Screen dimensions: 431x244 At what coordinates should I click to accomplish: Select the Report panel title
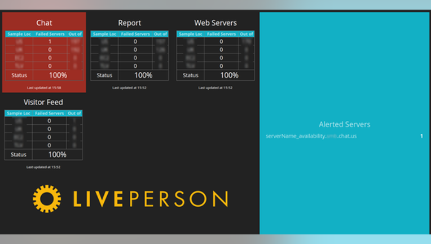[129, 23]
